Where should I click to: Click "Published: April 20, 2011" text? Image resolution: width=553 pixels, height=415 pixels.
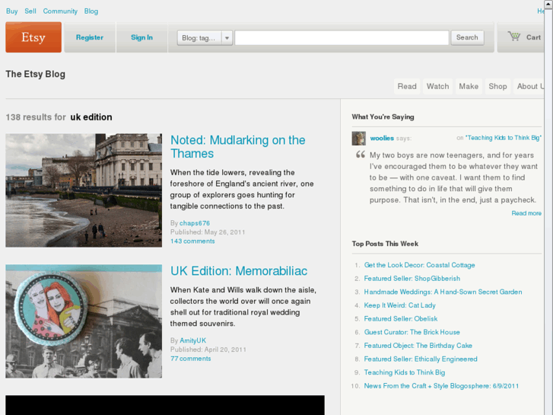208,350
